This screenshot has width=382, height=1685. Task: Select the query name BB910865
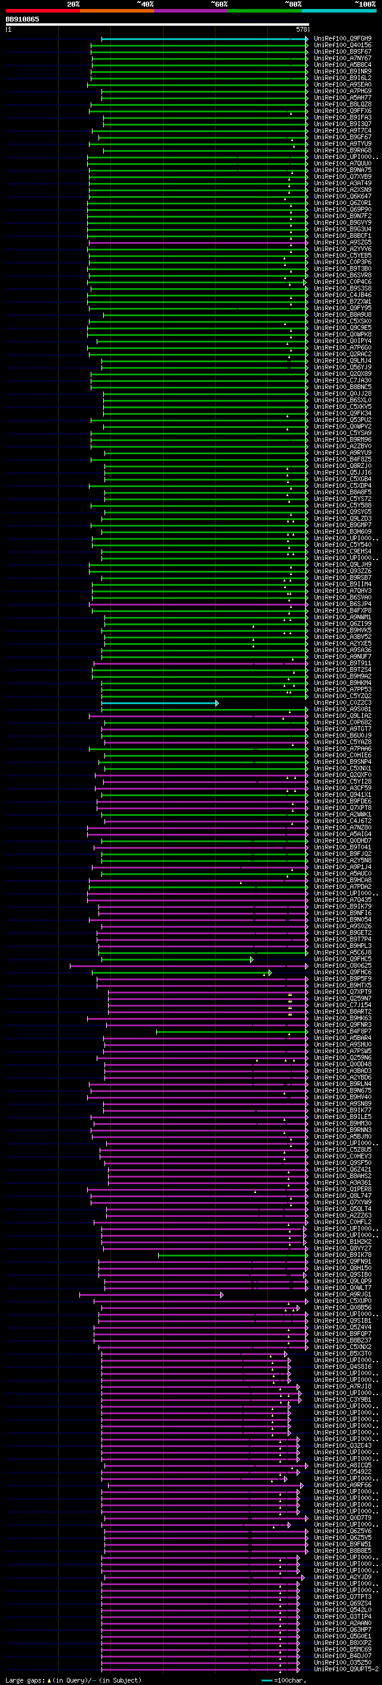[22, 19]
